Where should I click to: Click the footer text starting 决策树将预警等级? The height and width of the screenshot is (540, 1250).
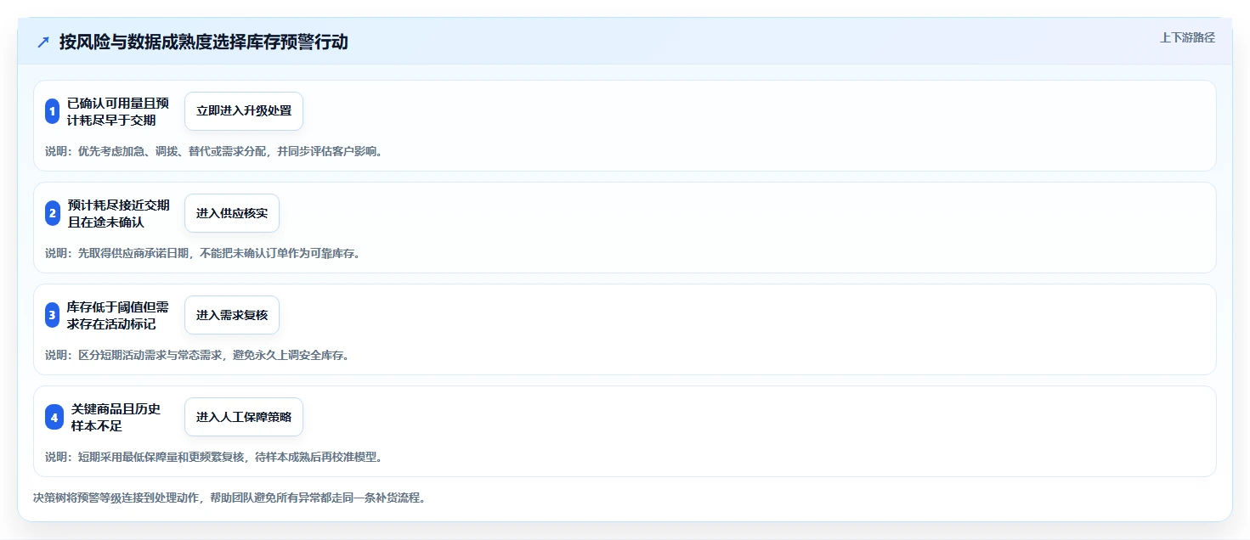229,498
